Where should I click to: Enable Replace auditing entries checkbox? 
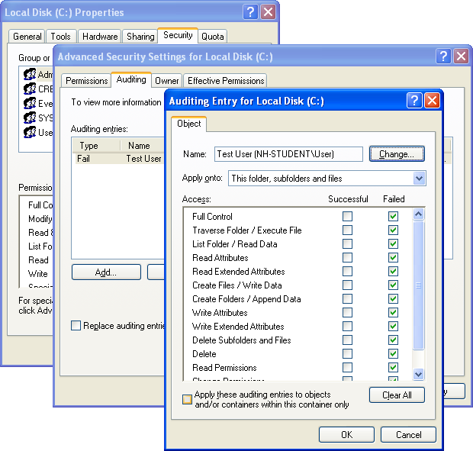click(x=76, y=326)
